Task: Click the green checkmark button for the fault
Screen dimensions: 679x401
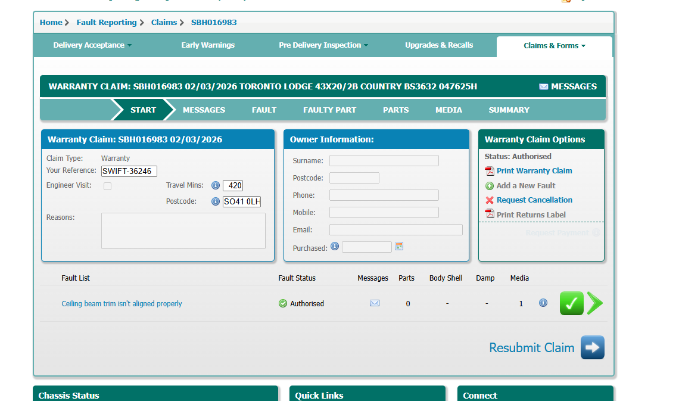Action: pos(572,303)
